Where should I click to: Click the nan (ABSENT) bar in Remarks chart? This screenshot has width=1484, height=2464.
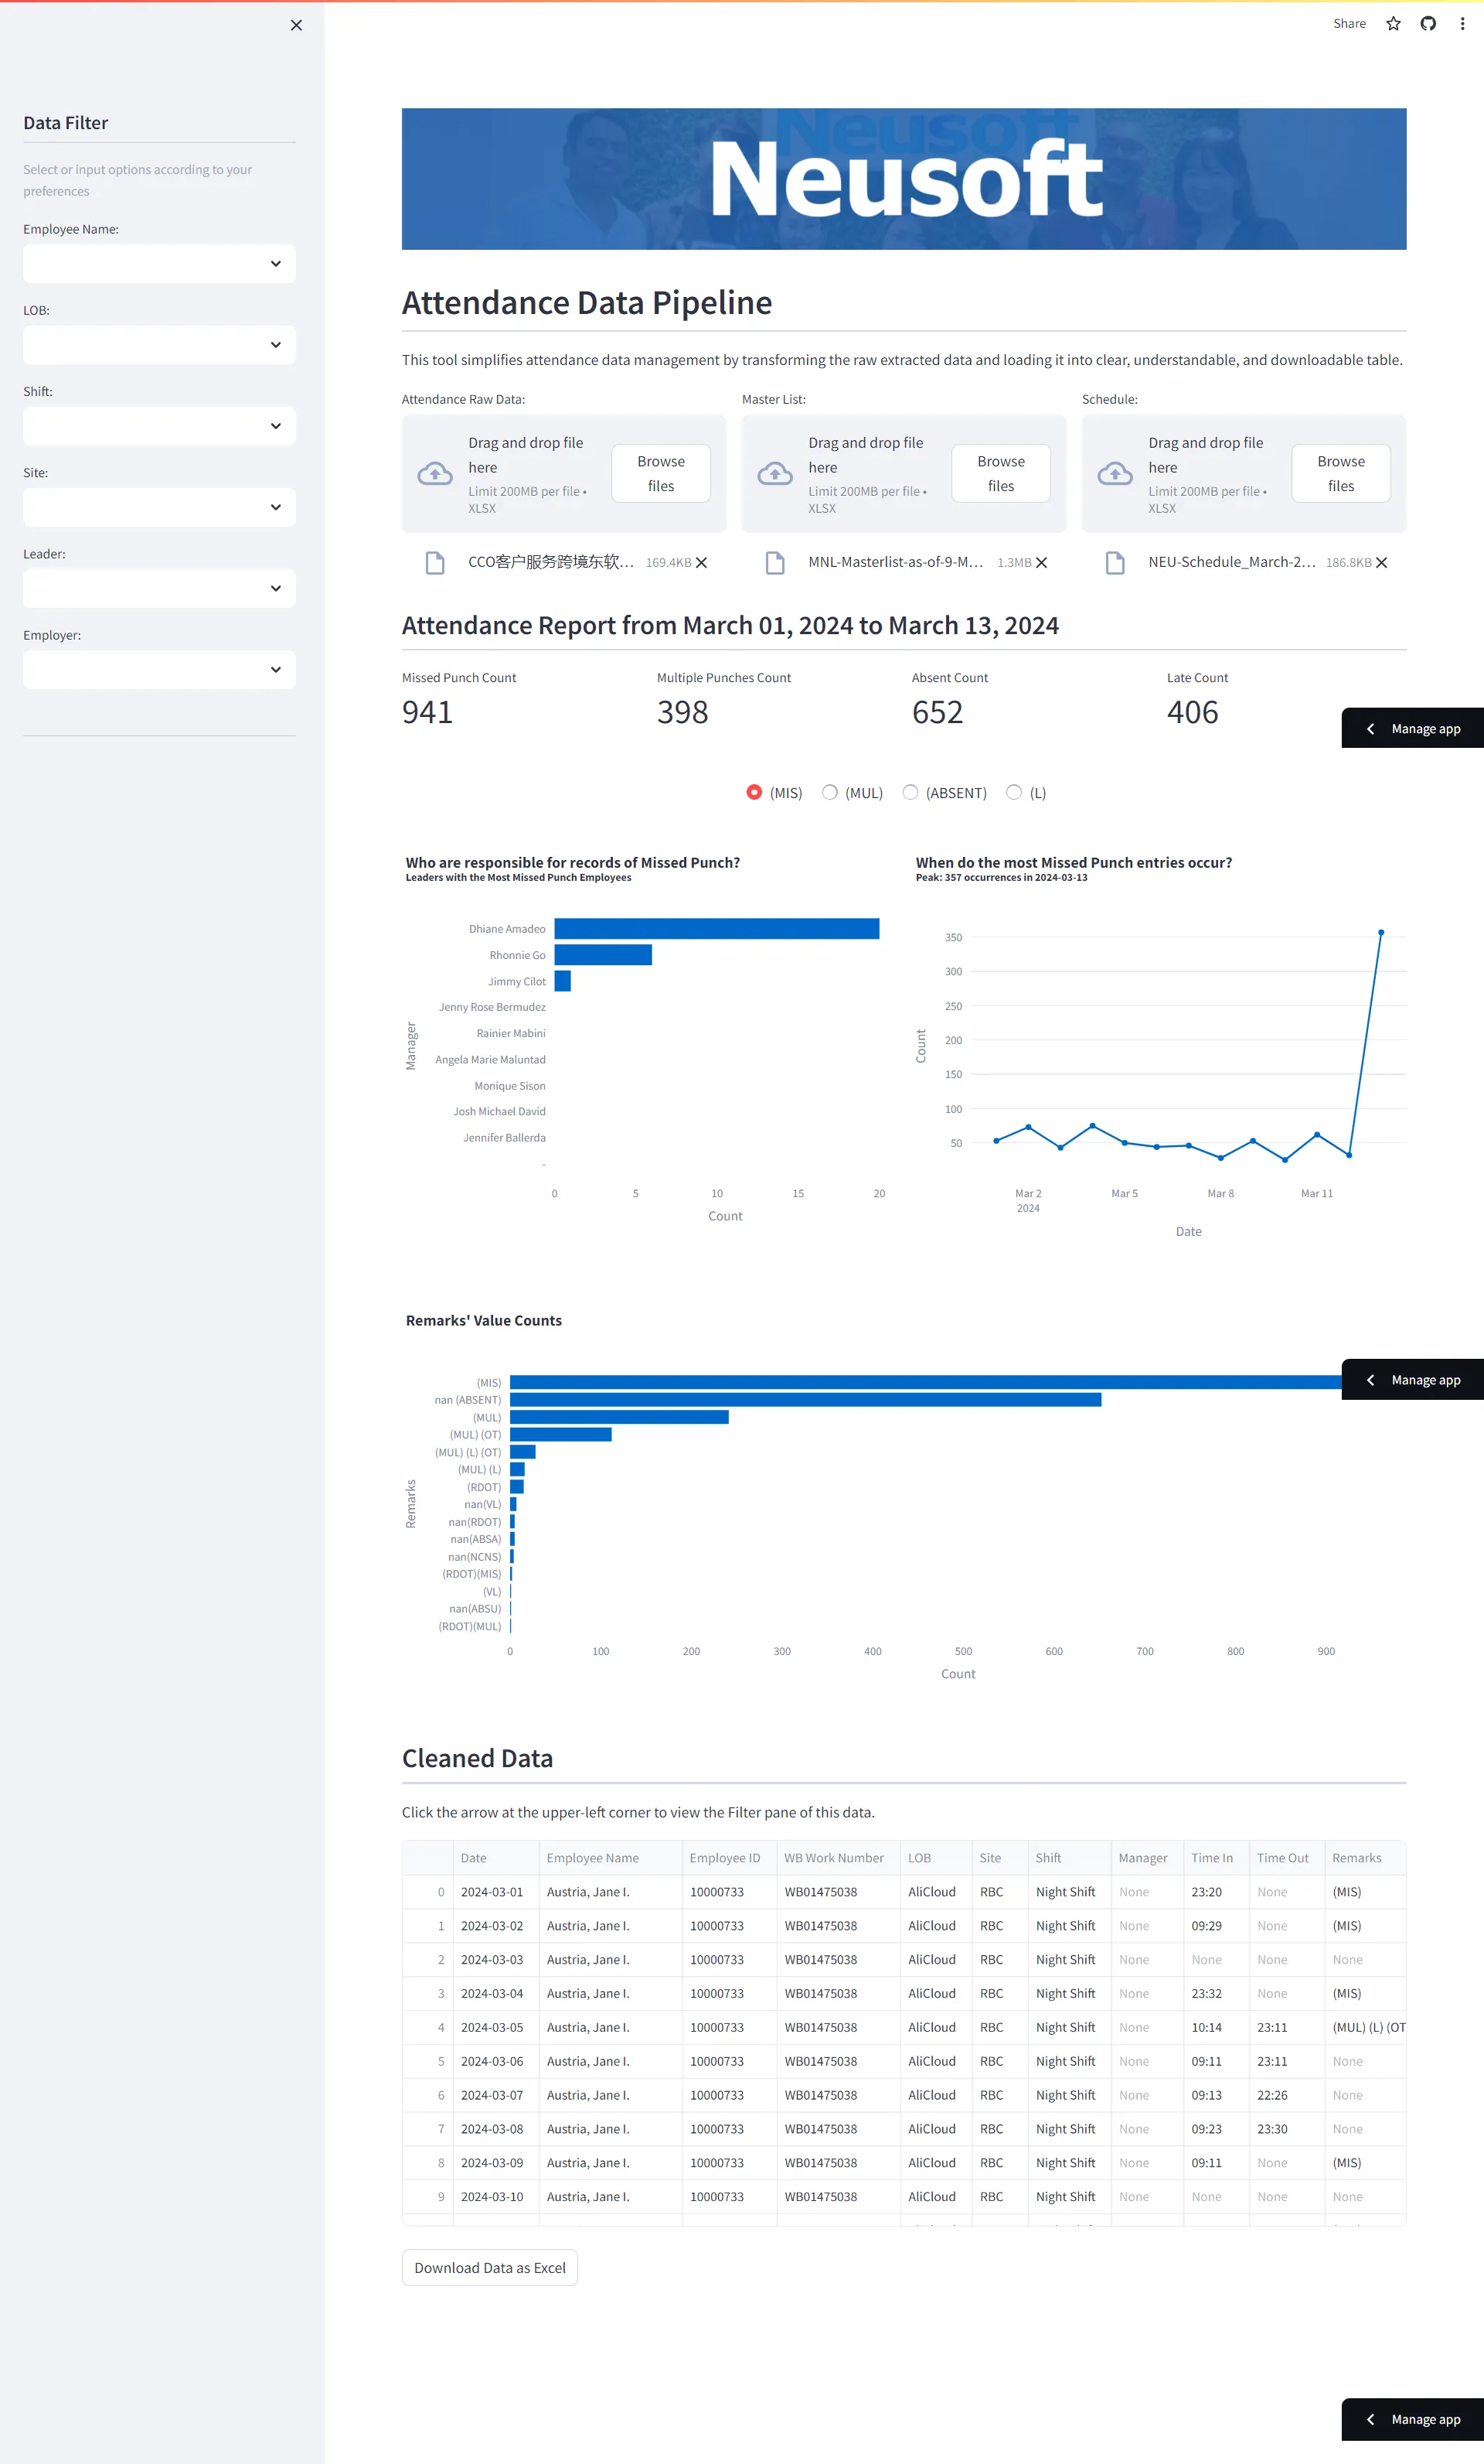click(805, 1400)
